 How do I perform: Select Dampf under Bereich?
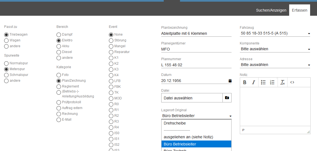(59, 35)
